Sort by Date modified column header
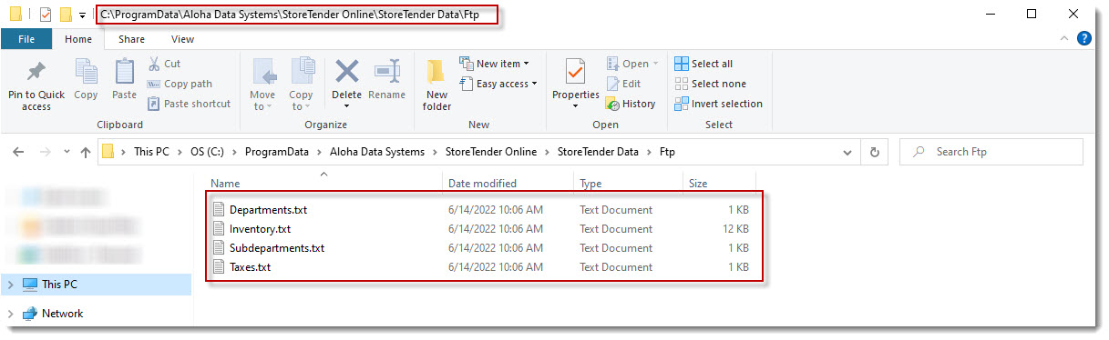 coord(482,183)
